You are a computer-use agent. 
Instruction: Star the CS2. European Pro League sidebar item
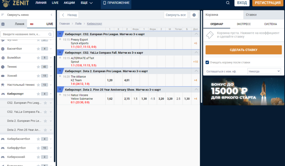[x=45, y=103]
